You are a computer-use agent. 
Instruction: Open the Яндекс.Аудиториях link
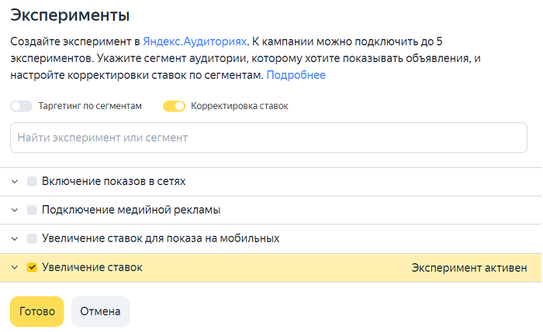195,42
